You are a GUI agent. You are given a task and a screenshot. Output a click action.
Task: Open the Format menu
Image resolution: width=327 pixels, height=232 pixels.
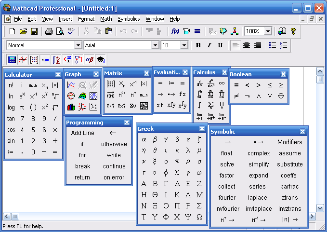tap(86, 19)
